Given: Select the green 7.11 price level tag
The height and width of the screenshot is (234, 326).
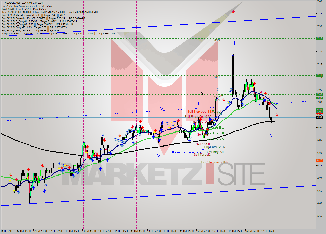Looking at the screenshot, I should pos(319,75).
